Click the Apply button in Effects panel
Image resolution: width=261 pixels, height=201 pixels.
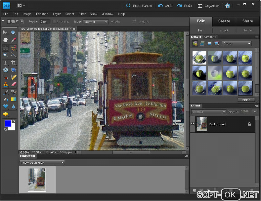(x=246, y=100)
